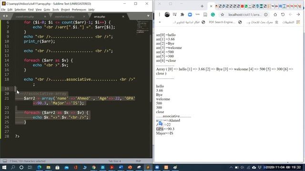
Task: Expand the bookmarks overflow chevron
Action: [160, 22]
